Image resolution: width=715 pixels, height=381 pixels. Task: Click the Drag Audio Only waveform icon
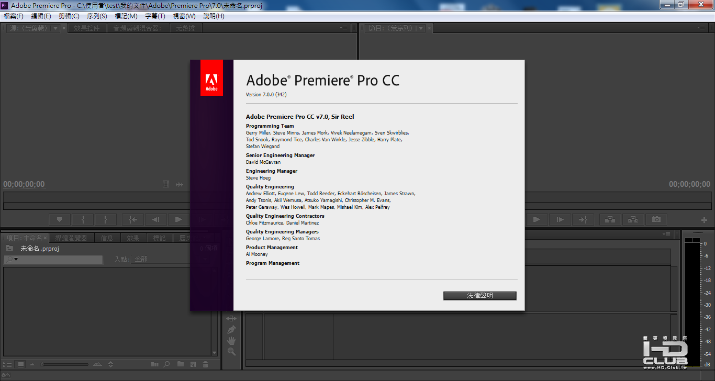pos(180,184)
